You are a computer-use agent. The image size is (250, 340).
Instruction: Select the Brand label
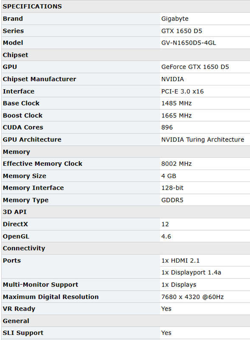click(x=13, y=19)
